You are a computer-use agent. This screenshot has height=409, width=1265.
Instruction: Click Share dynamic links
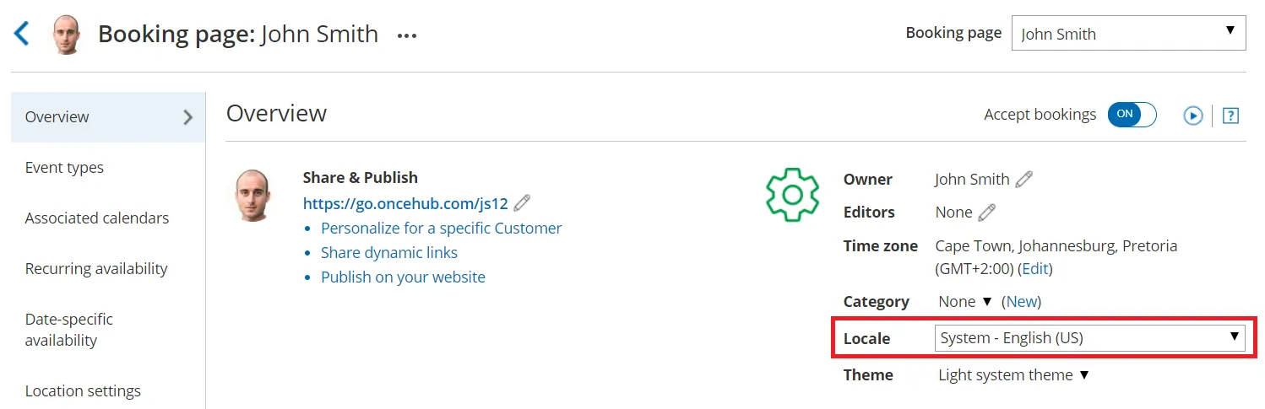[x=389, y=253]
